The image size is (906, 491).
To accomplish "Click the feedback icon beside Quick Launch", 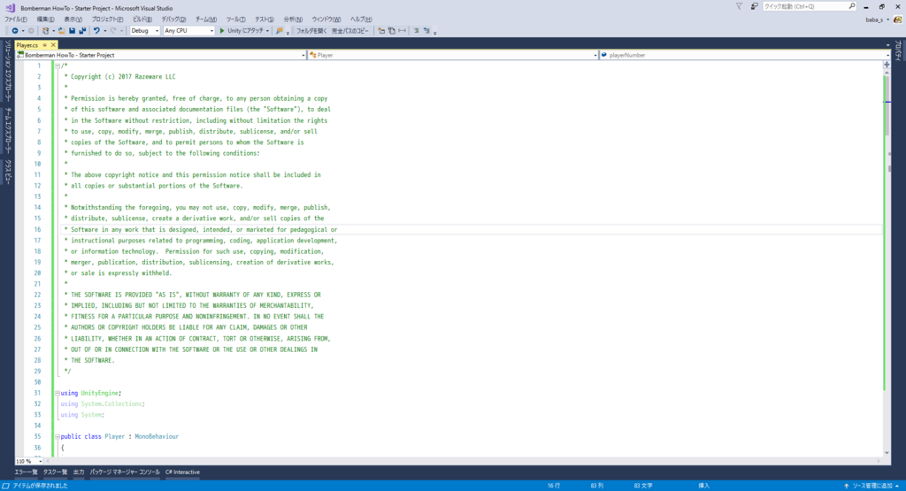I will coord(755,6).
